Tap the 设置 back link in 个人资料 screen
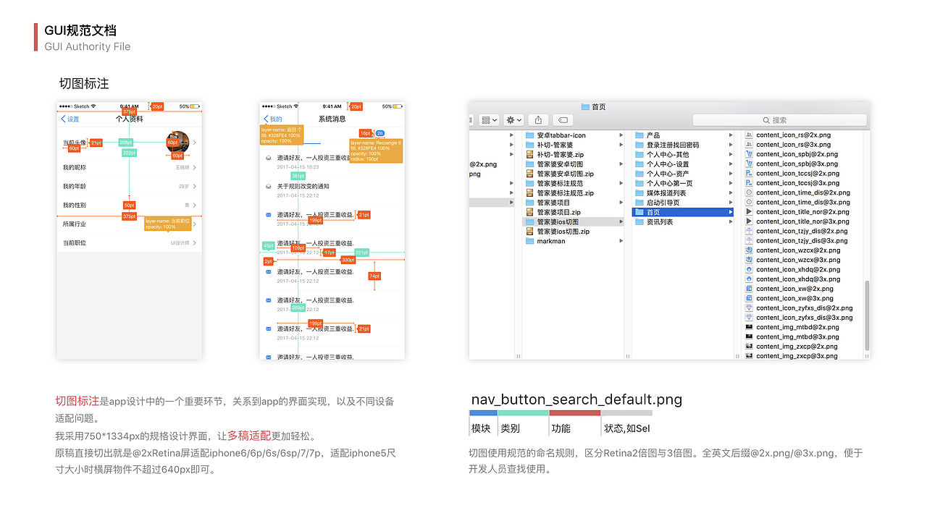The image size is (927, 521). coord(70,119)
